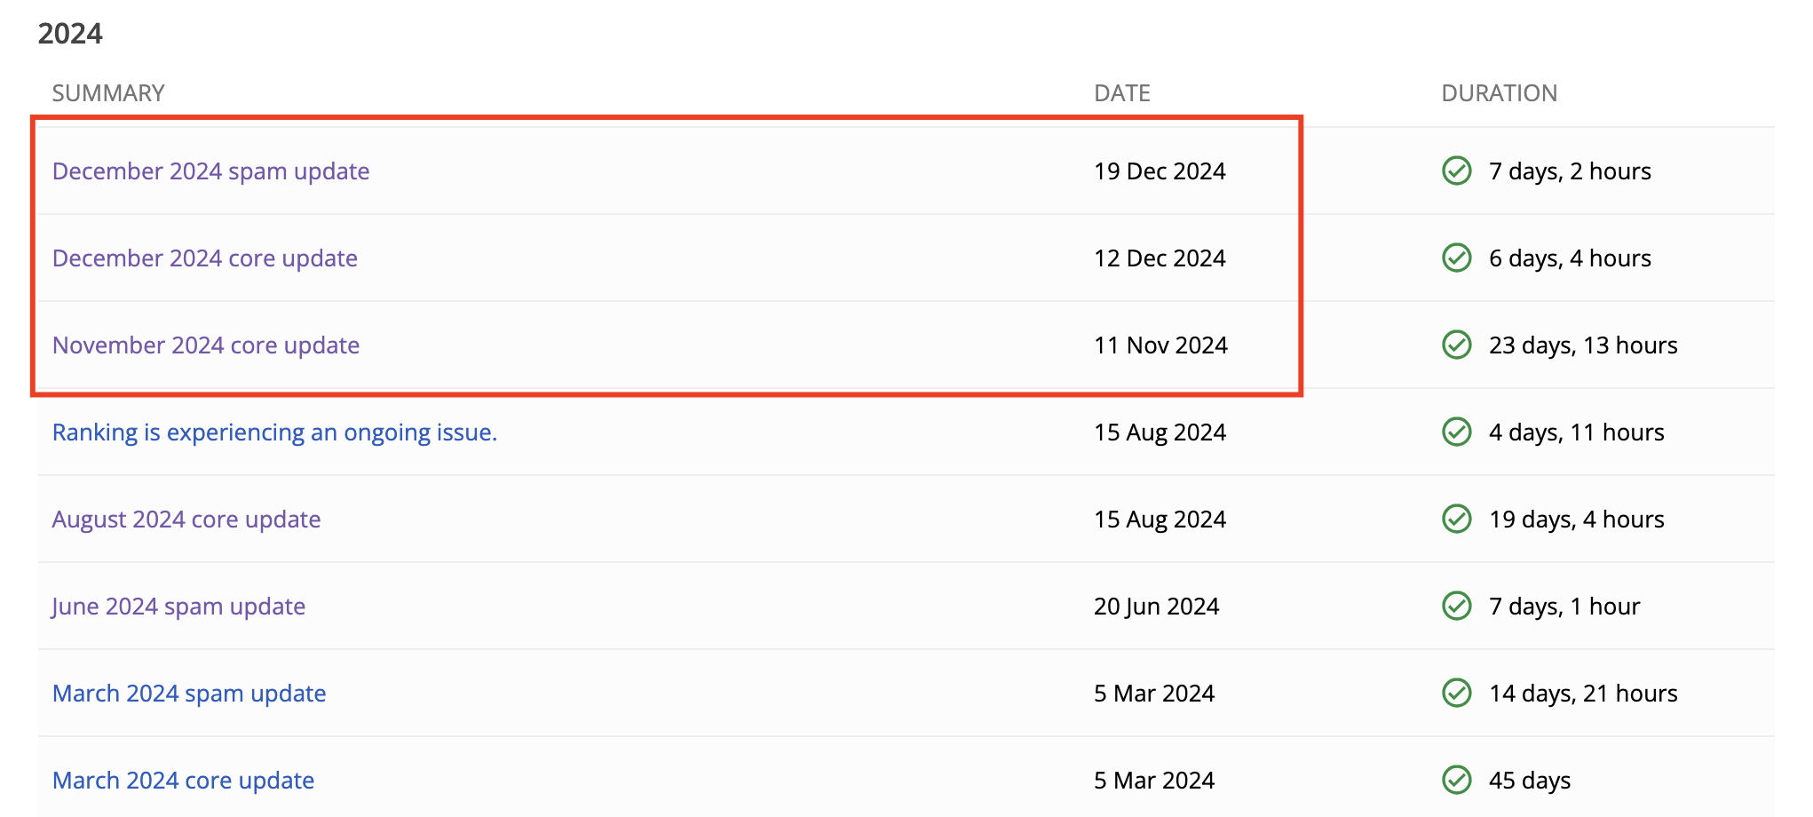
Task: Open the November 2024 core update link
Action: 205,345
